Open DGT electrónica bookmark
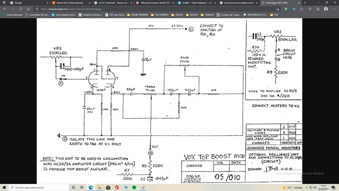The width and height of the screenshot is (339, 191). [114, 15]
